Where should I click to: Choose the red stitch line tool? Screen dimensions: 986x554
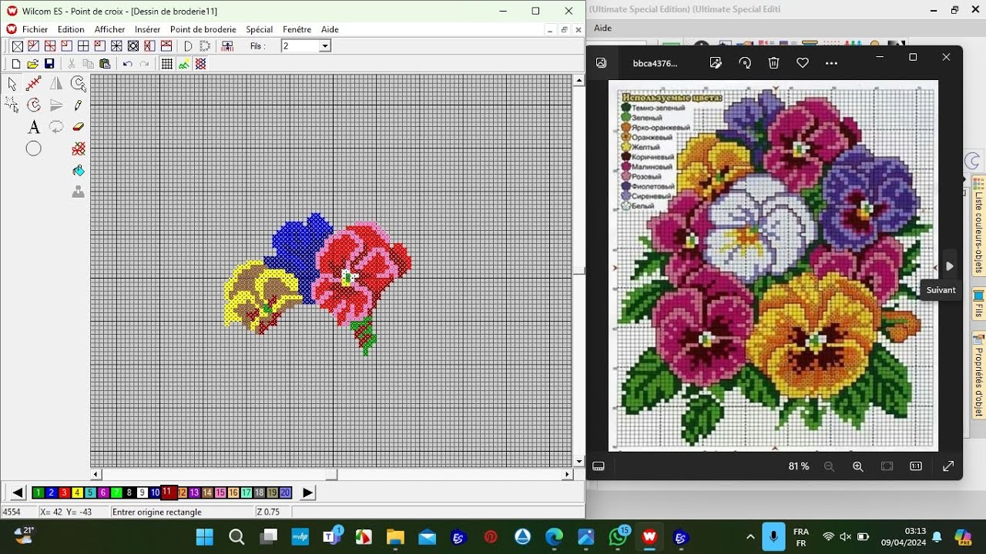34,83
